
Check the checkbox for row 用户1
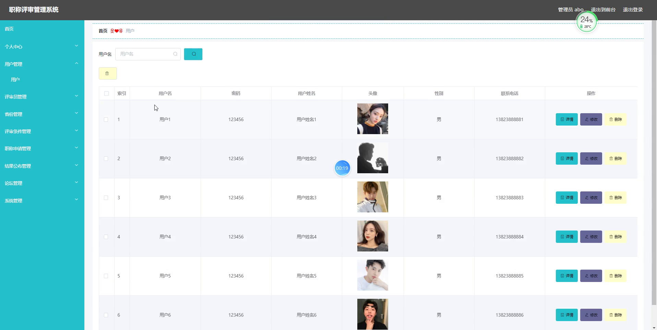(106, 120)
